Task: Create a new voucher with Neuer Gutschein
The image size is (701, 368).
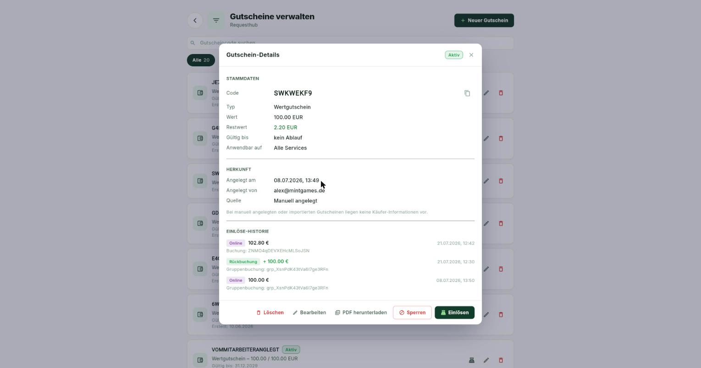Action: tap(484, 21)
